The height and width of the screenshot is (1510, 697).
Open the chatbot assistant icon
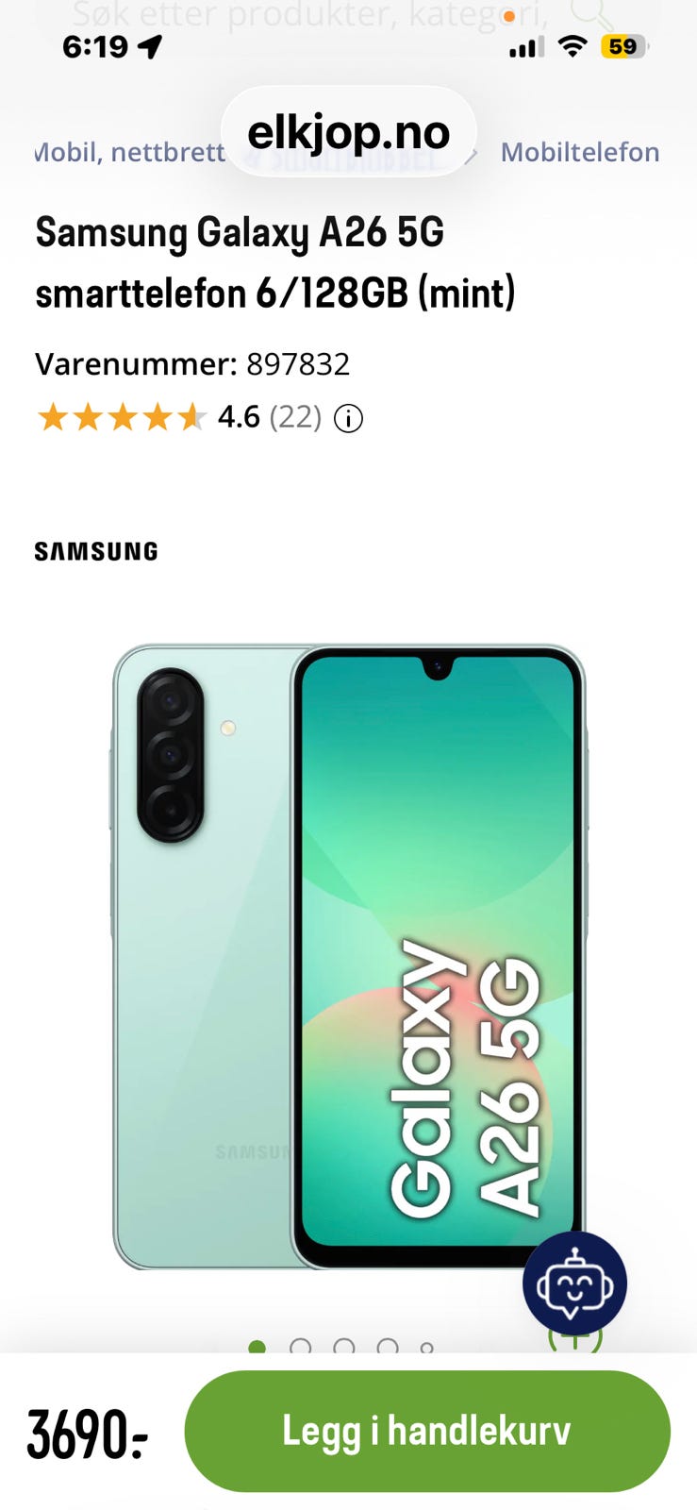point(574,1283)
